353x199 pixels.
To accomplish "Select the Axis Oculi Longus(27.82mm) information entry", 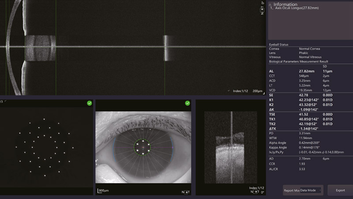I will point(294,8).
